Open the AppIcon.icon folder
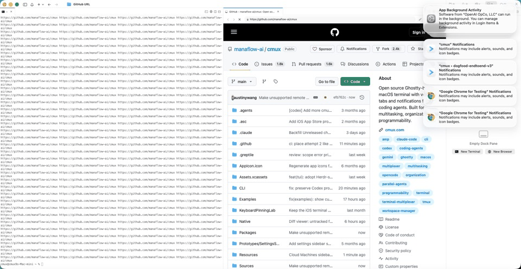 [x=251, y=166]
